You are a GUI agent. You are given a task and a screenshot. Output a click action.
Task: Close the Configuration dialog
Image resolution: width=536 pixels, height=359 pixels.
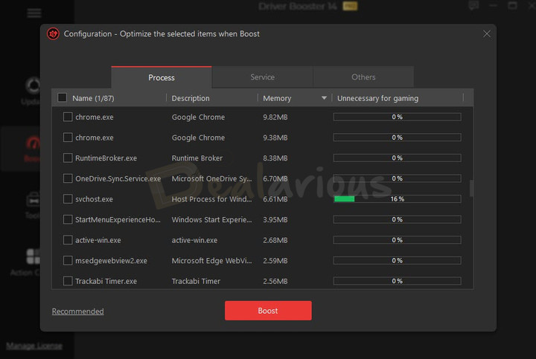(487, 33)
